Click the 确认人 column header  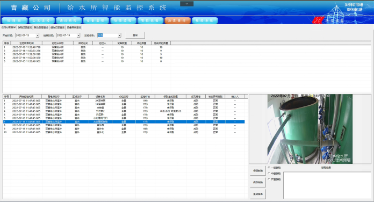tap(235, 97)
